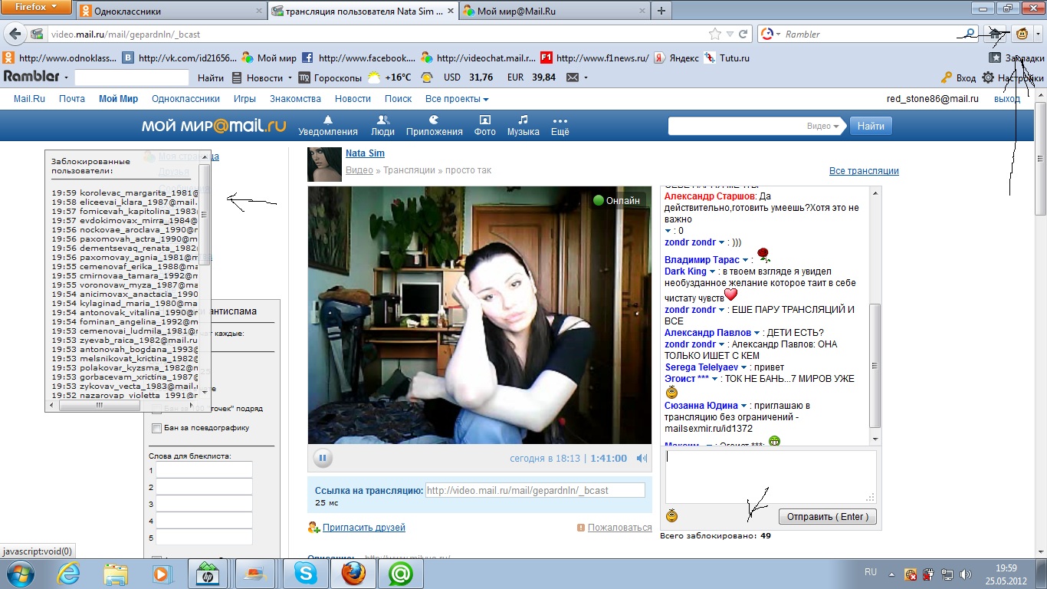Screen dimensions: 1047x589
Task: Open Nata Sim profile name link
Action: point(365,153)
